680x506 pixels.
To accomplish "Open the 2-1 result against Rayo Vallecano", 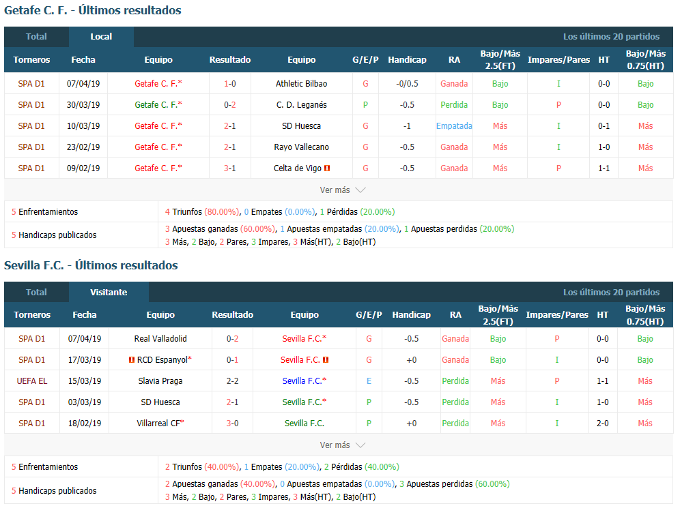I will (230, 147).
